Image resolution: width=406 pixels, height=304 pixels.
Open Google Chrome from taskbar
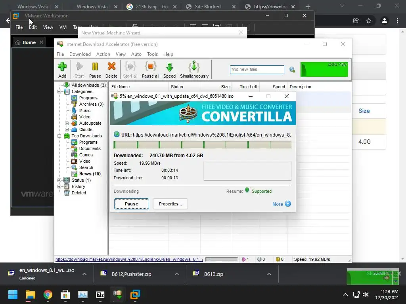click(48, 294)
